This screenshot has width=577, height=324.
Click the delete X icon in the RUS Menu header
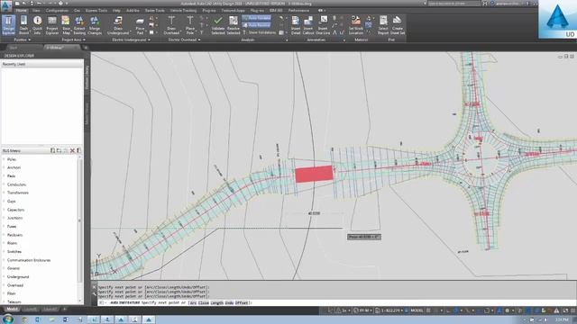(x=72, y=150)
